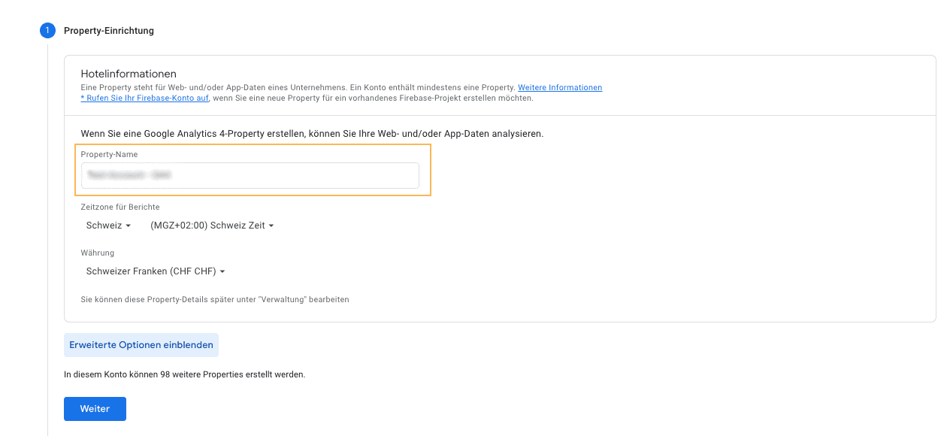This screenshot has width=950, height=436.
Task: Click the Property-Einrichtung step heading
Action: coord(109,31)
